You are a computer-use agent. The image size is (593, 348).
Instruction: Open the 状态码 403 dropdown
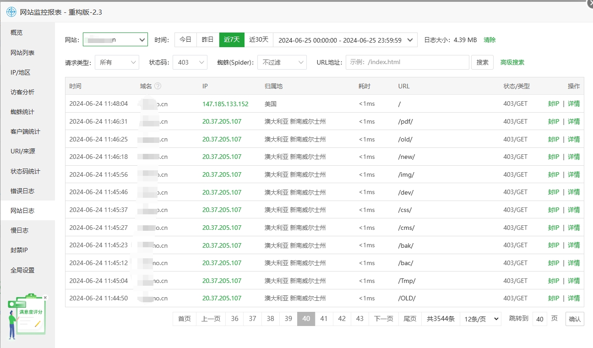[x=190, y=62]
